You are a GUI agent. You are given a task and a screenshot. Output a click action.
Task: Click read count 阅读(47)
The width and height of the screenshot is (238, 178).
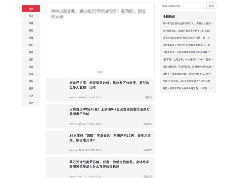tap(148, 124)
